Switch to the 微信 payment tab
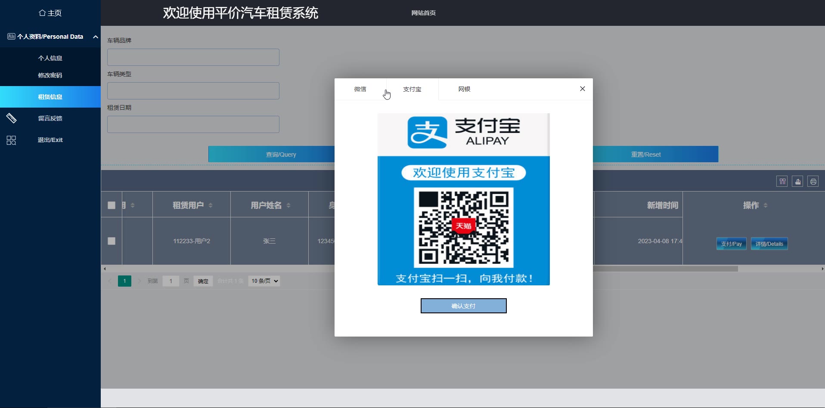Image resolution: width=825 pixels, height=408 pixels. tap(360, 89)
